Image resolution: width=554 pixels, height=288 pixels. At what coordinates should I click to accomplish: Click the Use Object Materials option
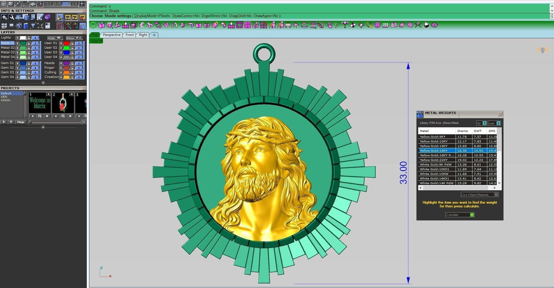[x=479, y=195]
